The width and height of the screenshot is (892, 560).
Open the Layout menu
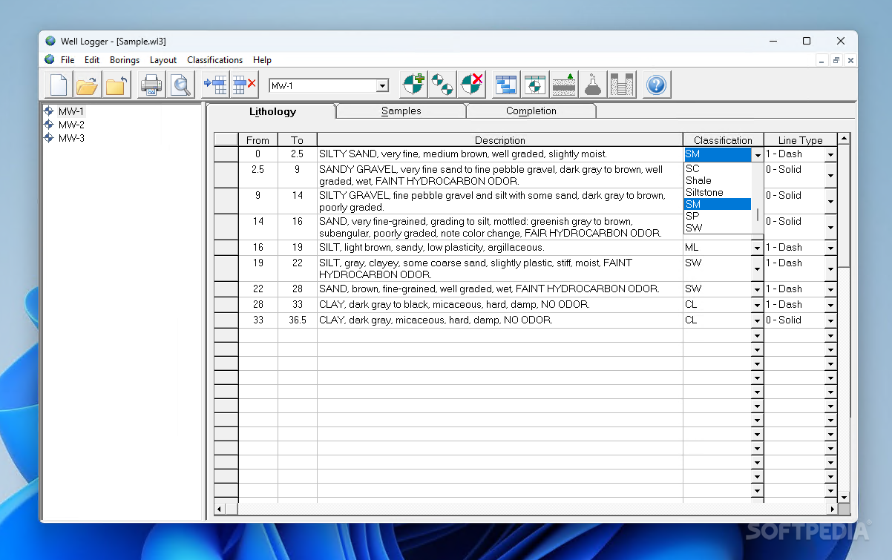163,60
